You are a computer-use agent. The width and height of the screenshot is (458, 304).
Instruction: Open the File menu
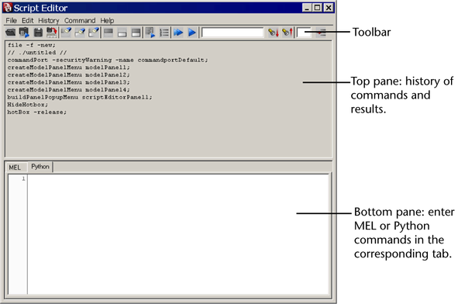tap(11, 20)
